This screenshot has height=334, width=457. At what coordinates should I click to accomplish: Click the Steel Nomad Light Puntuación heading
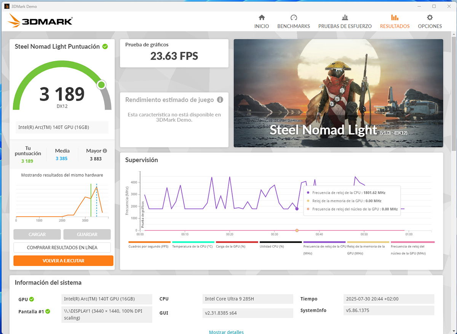click(x=57, y=46)
